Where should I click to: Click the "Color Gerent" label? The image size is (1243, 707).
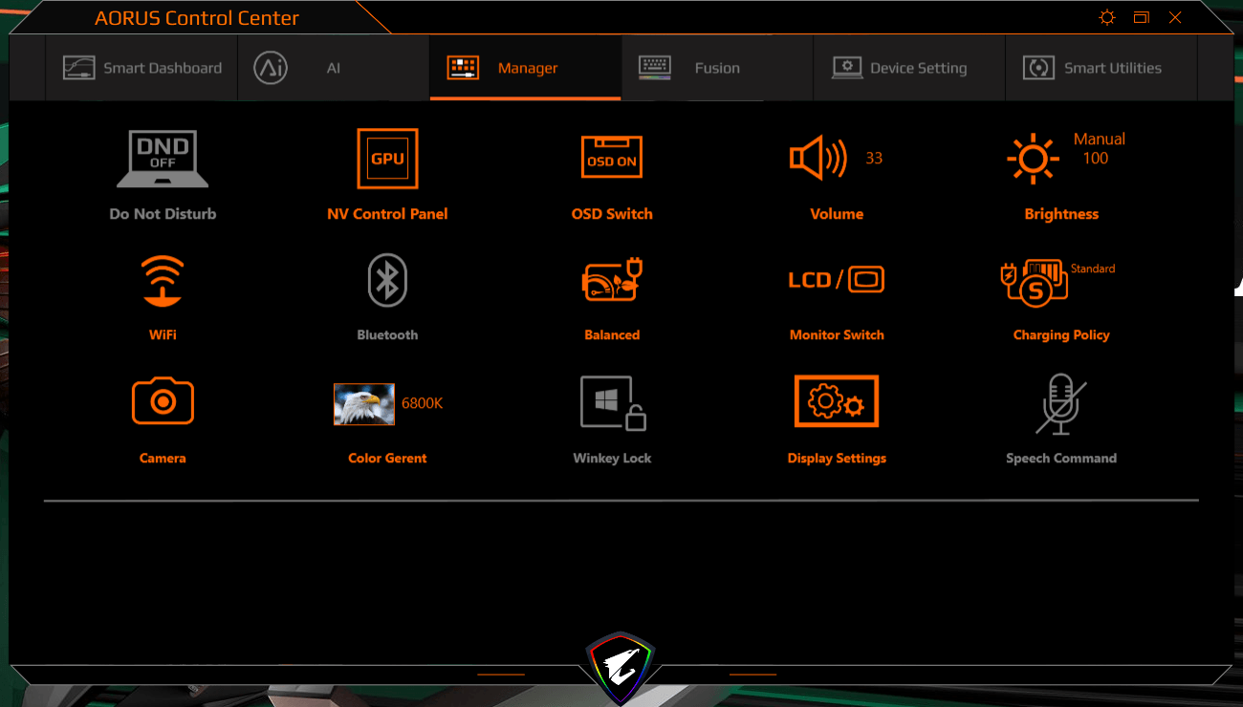click(387, 459)
